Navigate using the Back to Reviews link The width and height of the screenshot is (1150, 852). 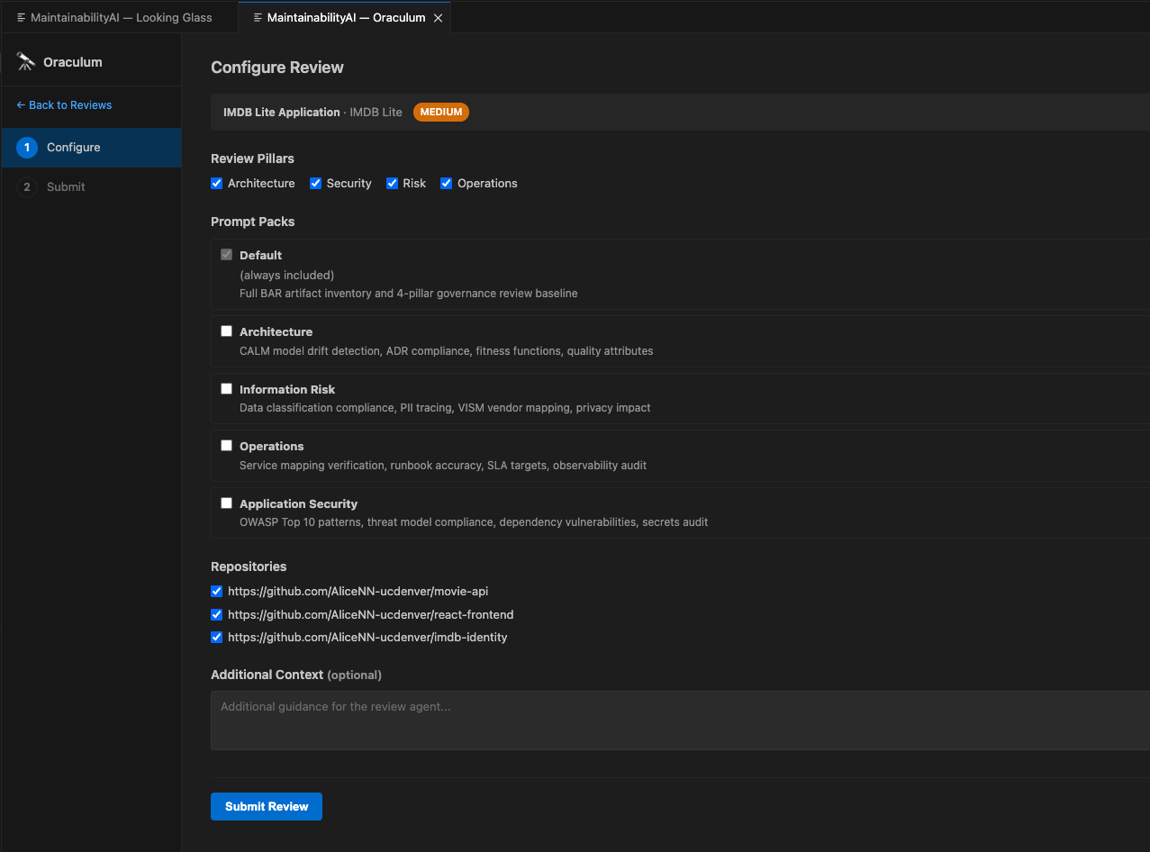pos(63,104)
